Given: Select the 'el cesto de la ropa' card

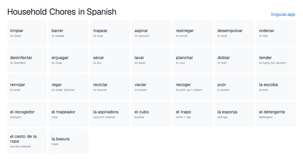Looking at the screenshot, I should [x=27, y=141].
